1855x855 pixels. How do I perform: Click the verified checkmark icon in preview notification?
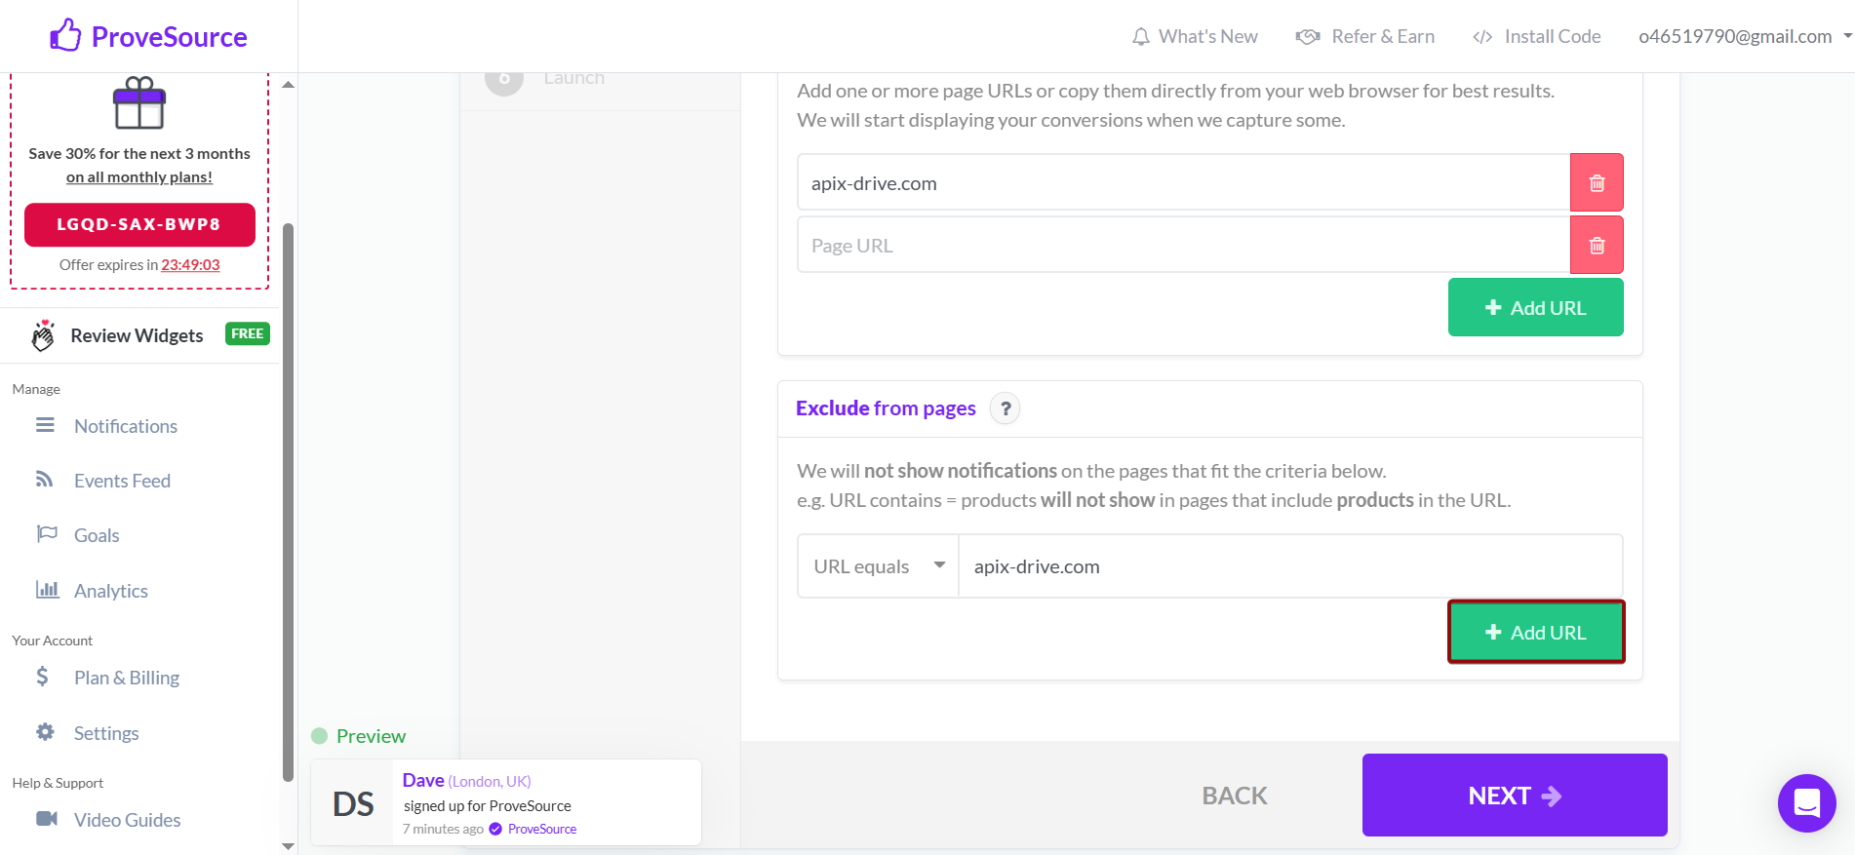point(495,829)
